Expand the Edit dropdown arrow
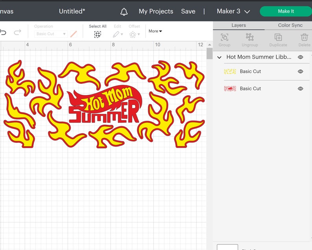312x250 pixels. click(x=122, y=34)
